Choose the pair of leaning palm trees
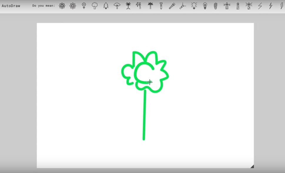This screenshot has height=173, width=285. pyautogui.click(x=139, y=6)
